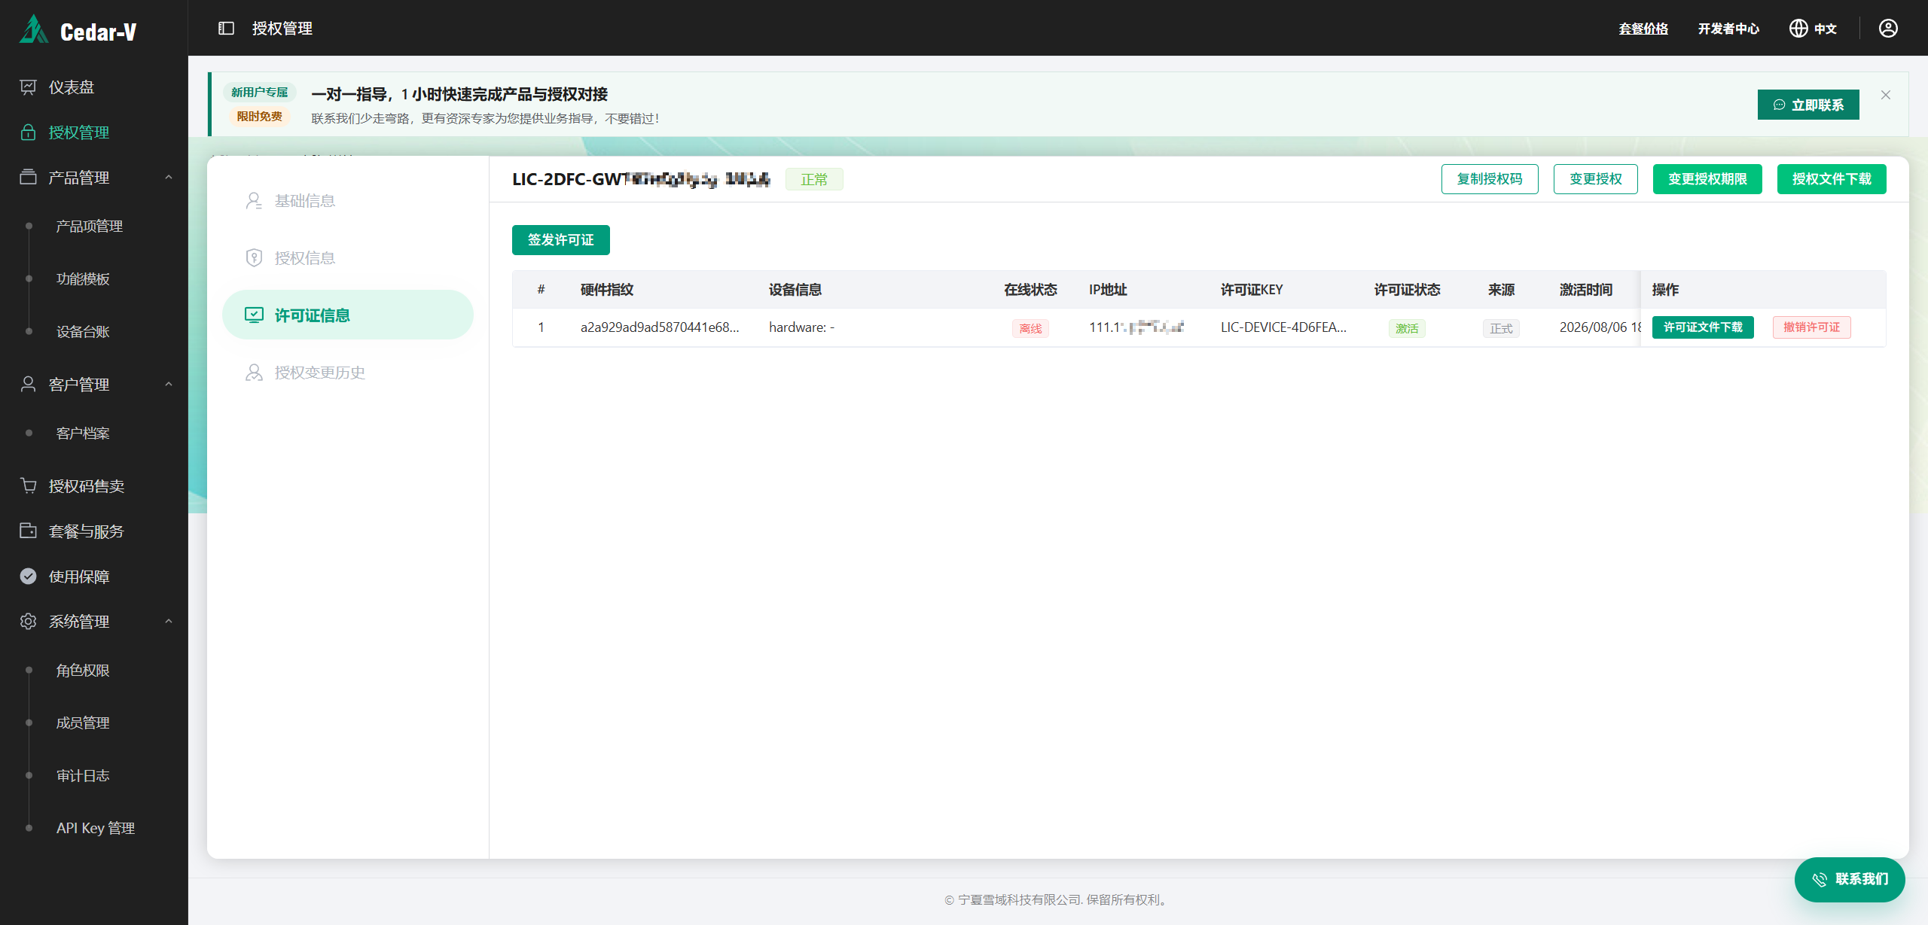Image resolution: width=1928 pixels, height=925 pixels.
Task: Click the 离线 status tag
Action: click(x=1030, y=328)
